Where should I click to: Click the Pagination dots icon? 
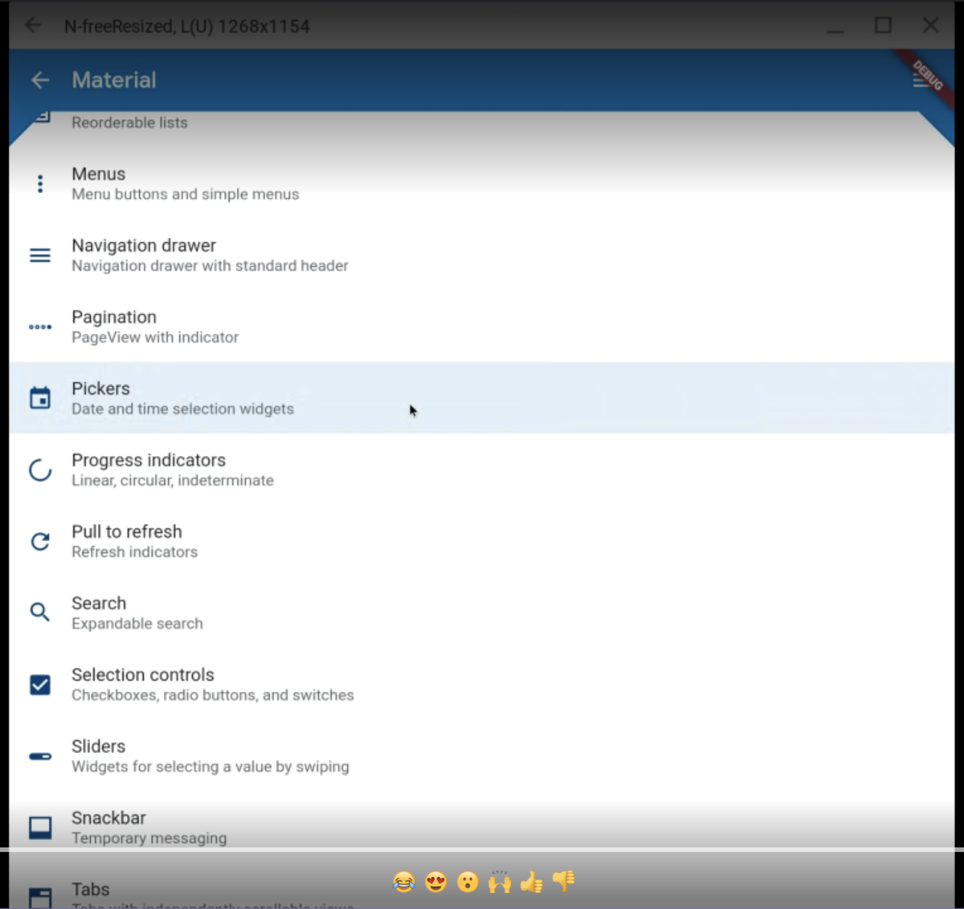(40, 326)
